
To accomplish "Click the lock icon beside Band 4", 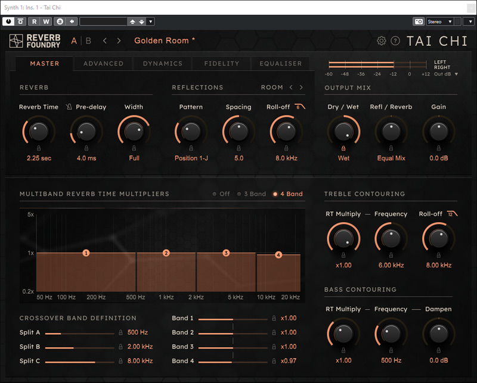I will [x=274, y=360].
